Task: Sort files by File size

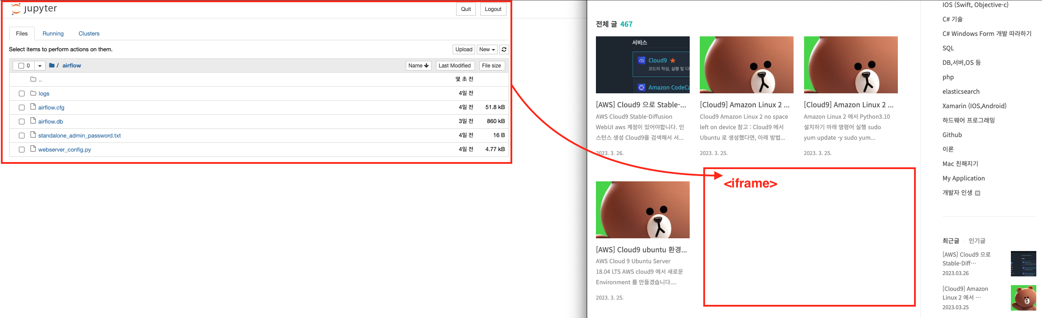Action: click(492, 66)
